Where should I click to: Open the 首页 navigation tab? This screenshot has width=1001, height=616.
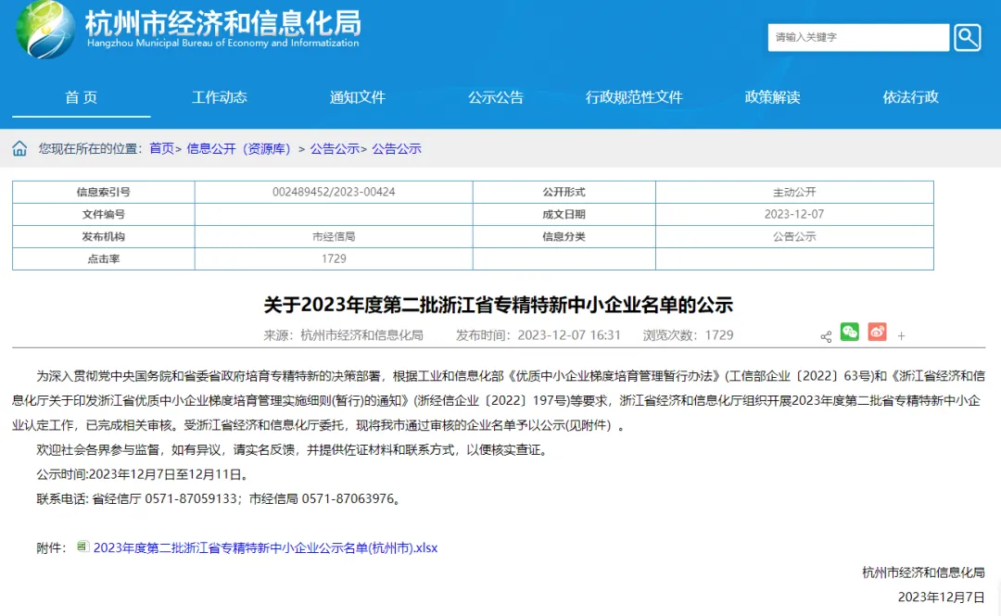point(81,97)
